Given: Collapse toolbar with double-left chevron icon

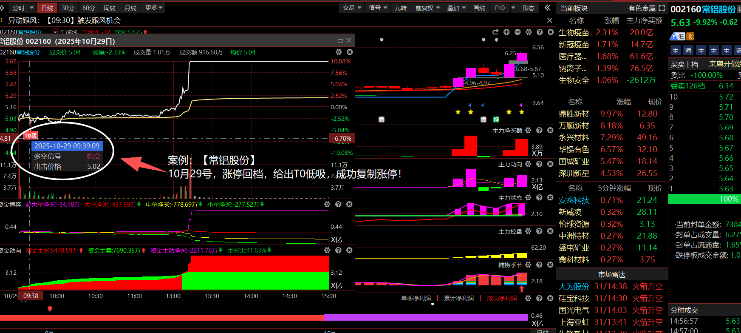Looking at the screenshot, I should [548, 8].
